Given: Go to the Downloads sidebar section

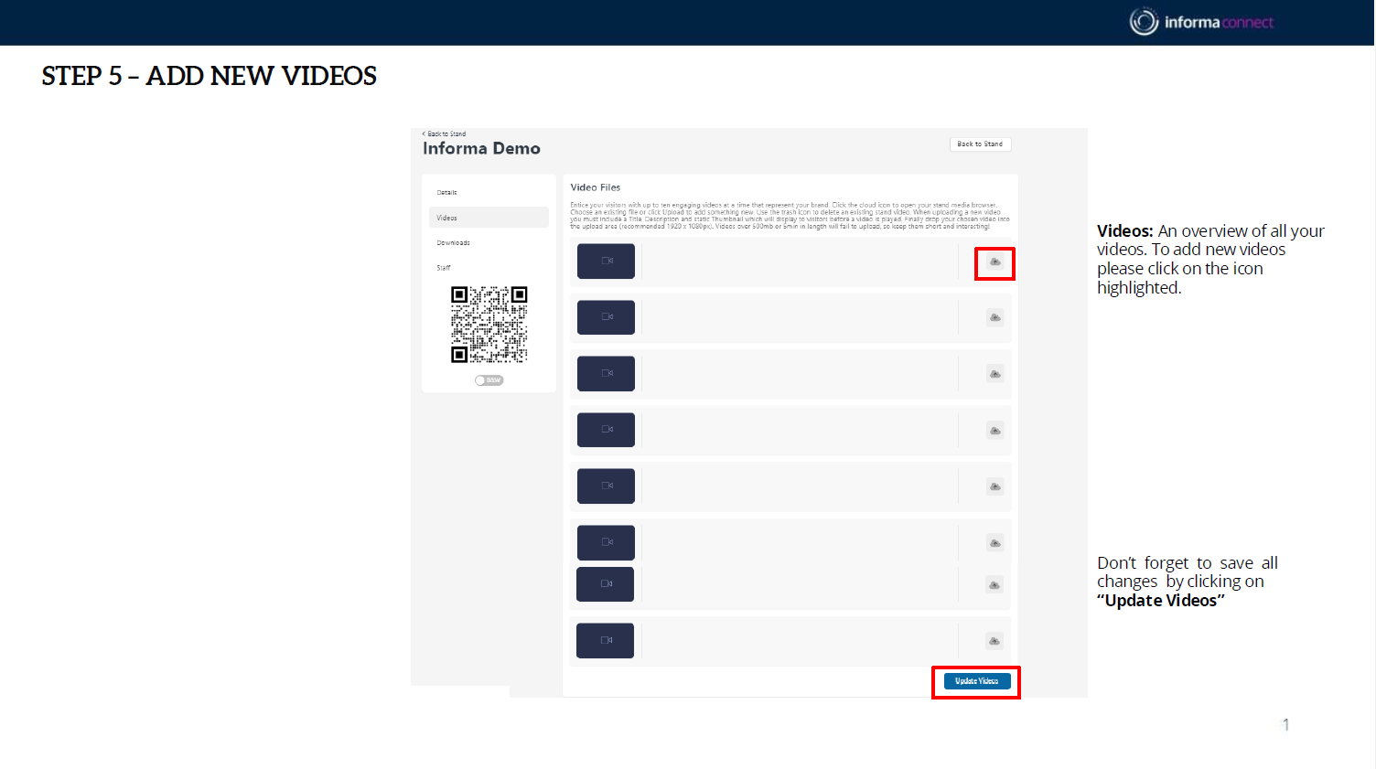Looking at the screenshot, I should pos(453,243).
